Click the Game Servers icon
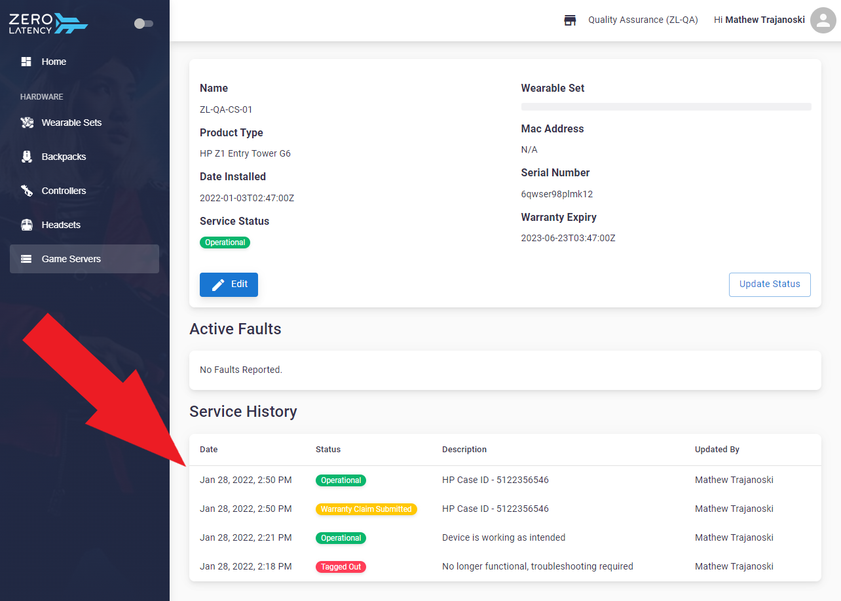 click(x=26, y=259)
